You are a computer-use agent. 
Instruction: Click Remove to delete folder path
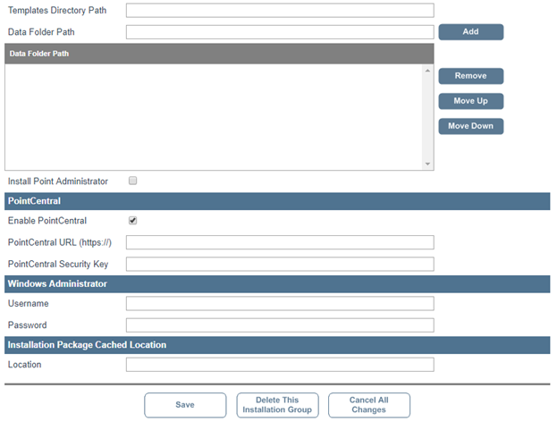coord(470,76)
